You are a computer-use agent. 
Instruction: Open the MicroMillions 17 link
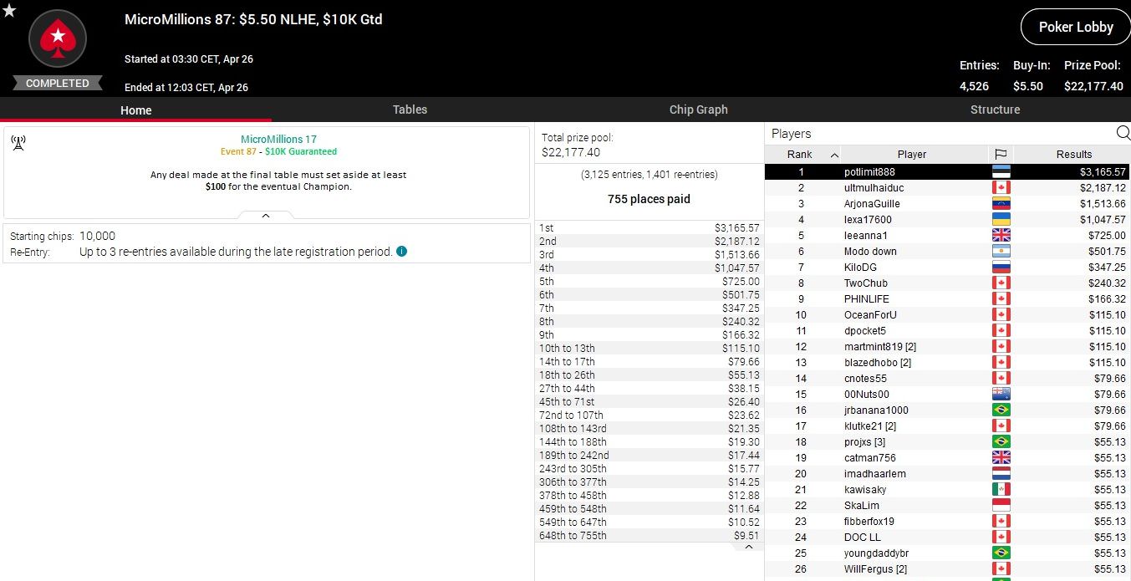coord(278,140)
